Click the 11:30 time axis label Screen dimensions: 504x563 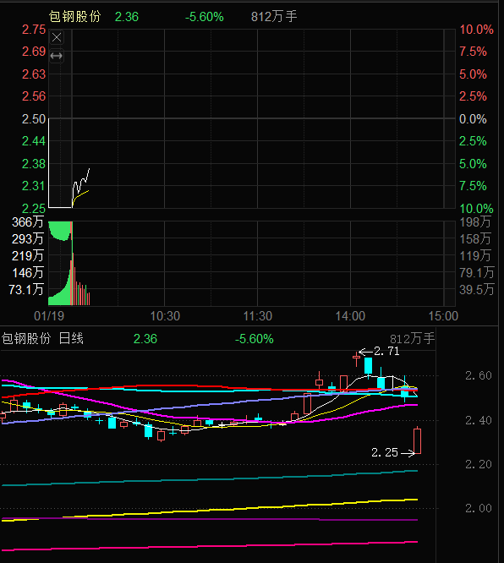click(x=258, y=316)
